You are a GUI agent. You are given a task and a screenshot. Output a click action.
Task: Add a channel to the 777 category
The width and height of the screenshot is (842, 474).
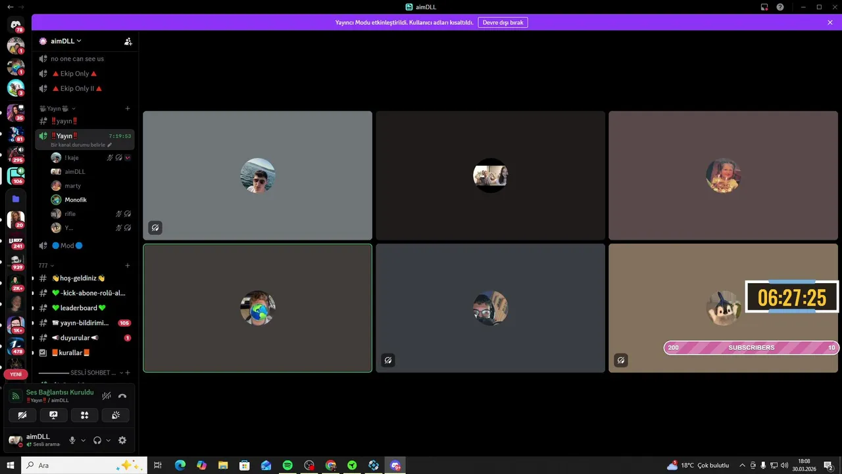click(128, 265)
